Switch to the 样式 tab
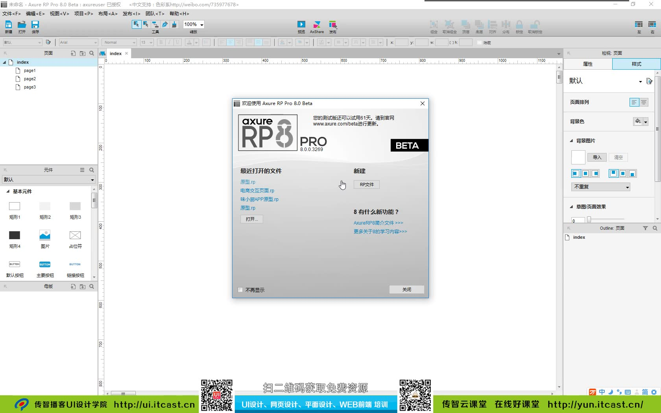 tap(636, 64)
